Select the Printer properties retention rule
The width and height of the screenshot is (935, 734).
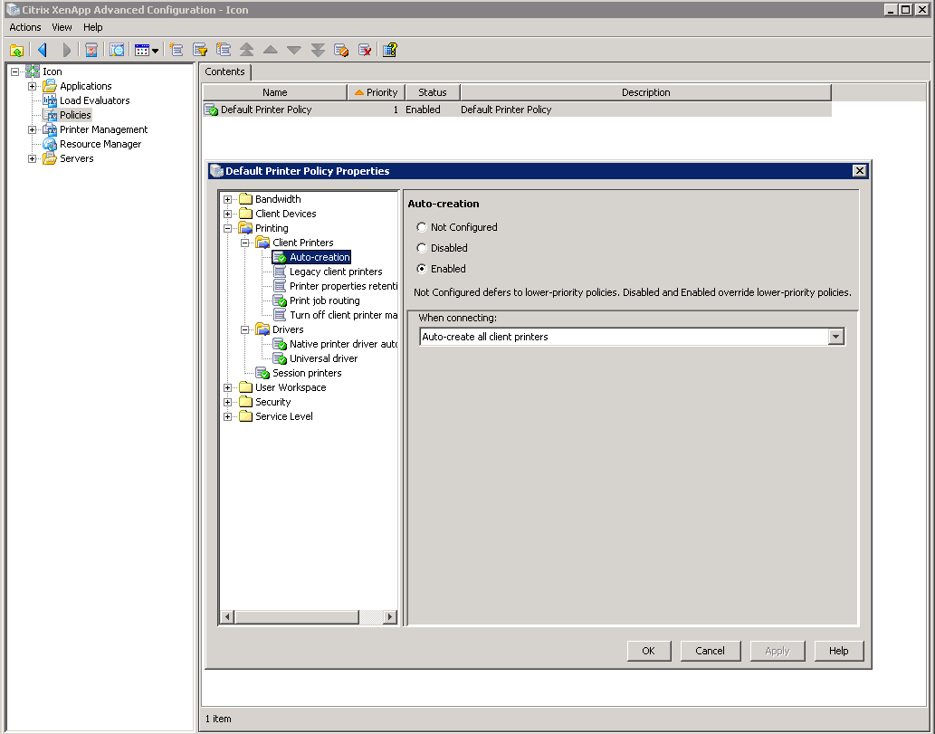click(343, 286)
